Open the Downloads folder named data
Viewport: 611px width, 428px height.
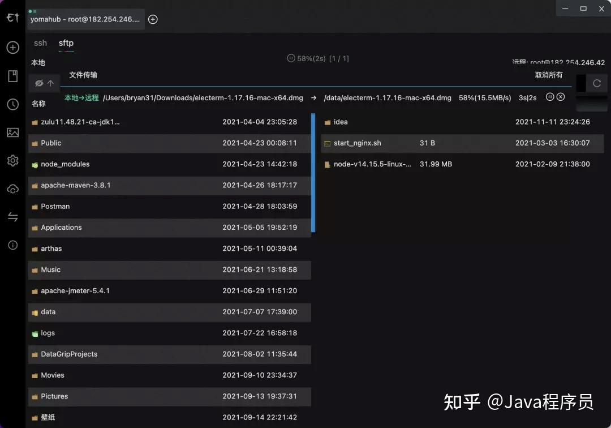[48, 312]
